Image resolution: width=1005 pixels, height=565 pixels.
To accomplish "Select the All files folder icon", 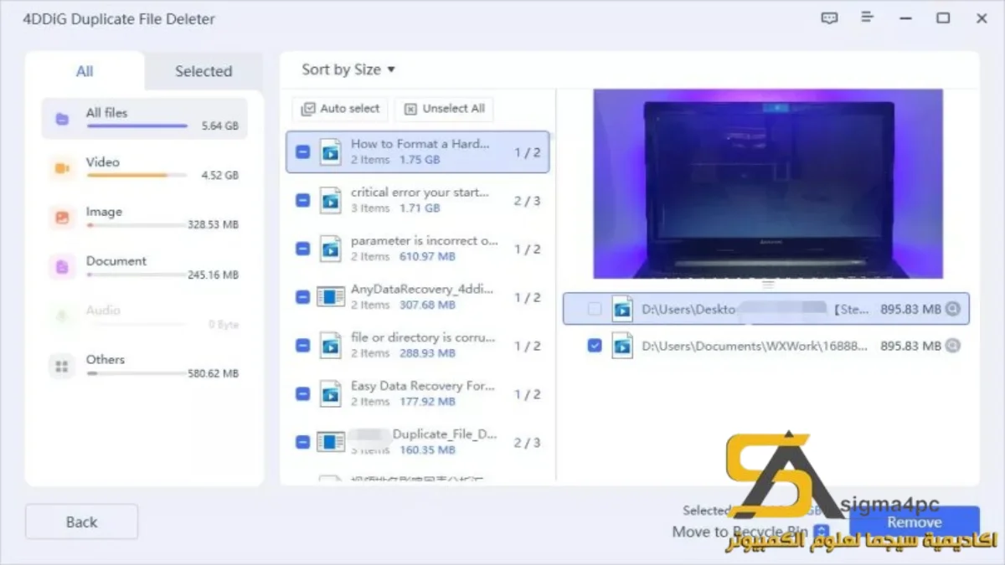I will (62, 119).
